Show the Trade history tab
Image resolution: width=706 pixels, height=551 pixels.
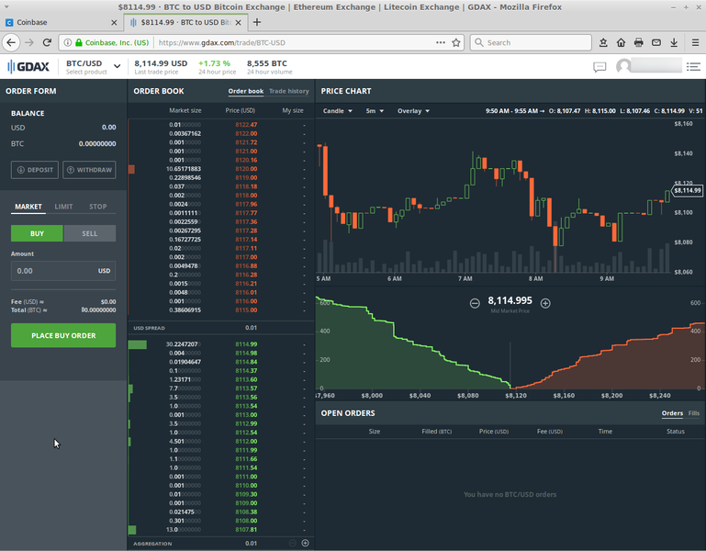pos(289,91)
